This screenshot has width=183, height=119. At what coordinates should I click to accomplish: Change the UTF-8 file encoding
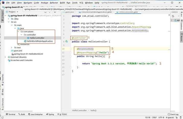coord(161,117)
